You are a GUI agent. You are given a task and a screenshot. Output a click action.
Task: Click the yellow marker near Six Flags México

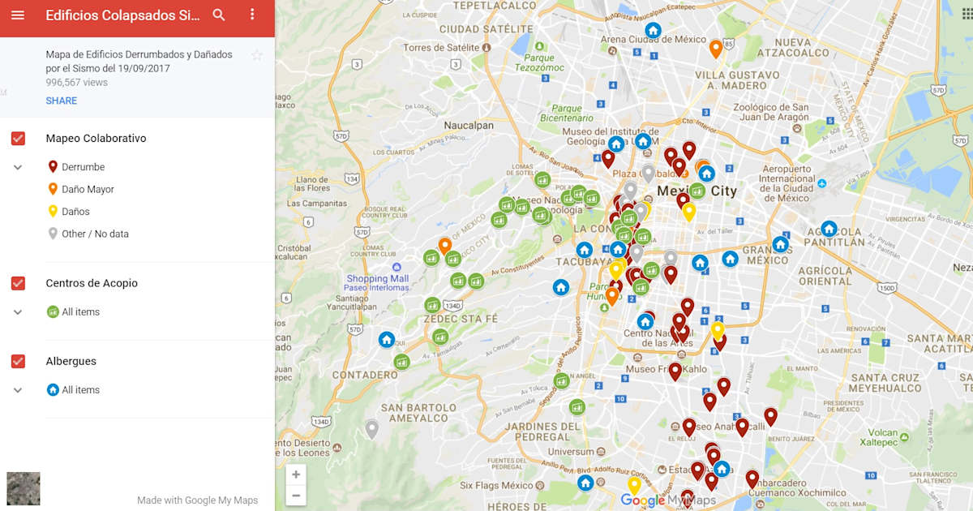[x=634, y=485]
